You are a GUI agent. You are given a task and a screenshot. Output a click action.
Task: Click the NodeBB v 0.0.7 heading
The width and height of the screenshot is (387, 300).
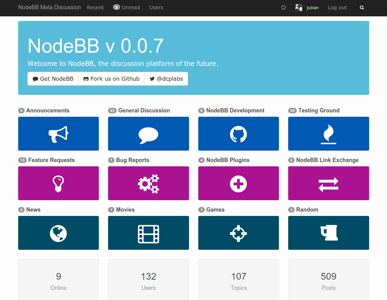pyautogui.click(x=96, y=46)
